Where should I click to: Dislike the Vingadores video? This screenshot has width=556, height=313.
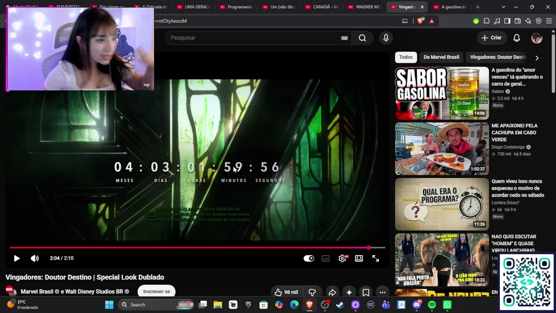pyautogui.click(x=312, y=292)
